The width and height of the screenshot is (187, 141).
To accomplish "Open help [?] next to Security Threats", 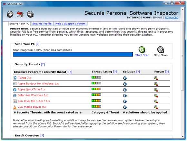I will [43, 64].
